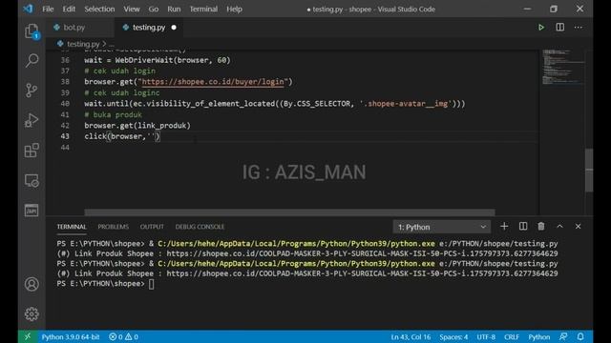The height and width of the screenshot is (343, 611).
Task: Change indentation via Spaces: 4
Action: 453,336
